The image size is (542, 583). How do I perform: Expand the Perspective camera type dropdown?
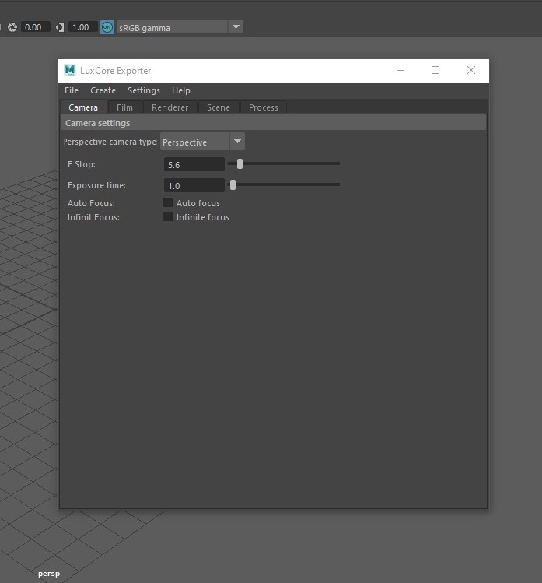point(237,142)
